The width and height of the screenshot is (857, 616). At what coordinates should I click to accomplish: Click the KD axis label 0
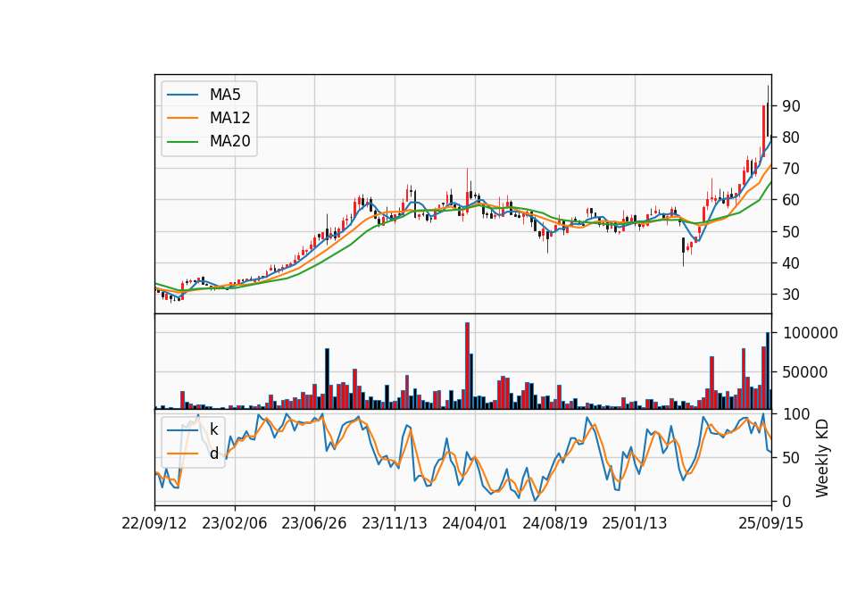point(786,501)
